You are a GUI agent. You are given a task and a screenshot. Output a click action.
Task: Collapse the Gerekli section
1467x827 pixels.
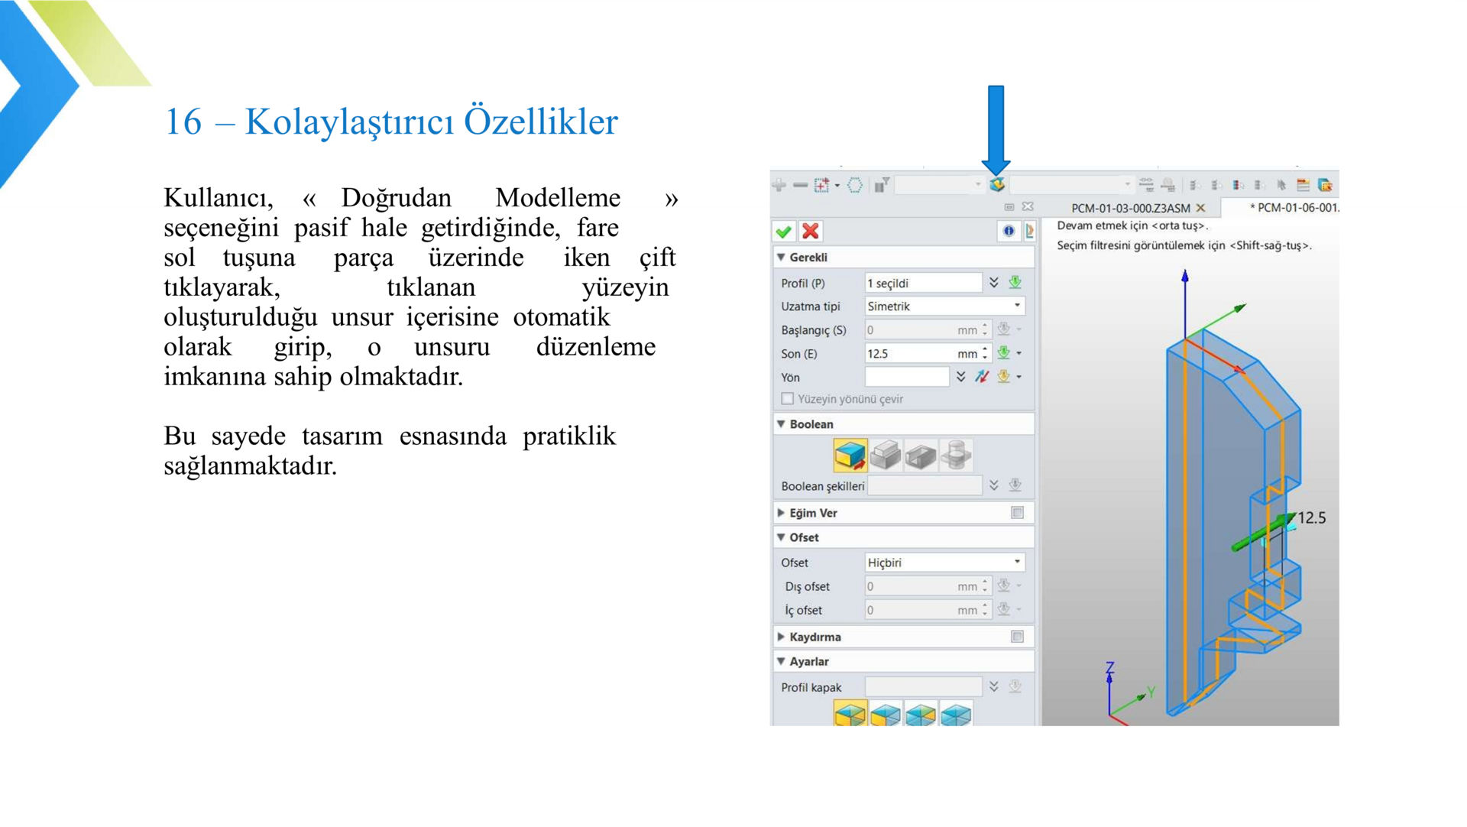pyautogui.click(x=782, y=258)
